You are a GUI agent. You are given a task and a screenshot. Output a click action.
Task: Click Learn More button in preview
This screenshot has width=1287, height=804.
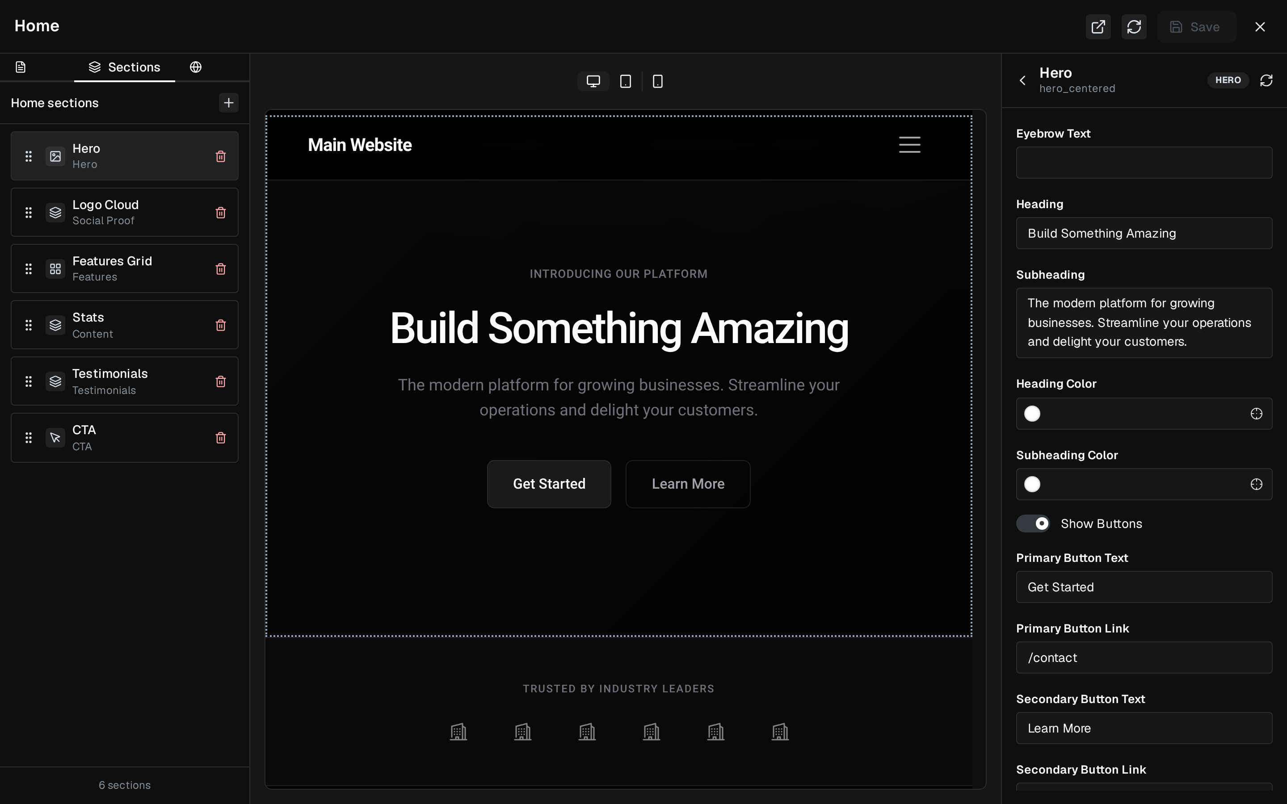[x=688, y=484]
